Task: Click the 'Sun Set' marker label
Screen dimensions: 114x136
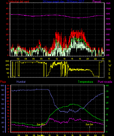Action: [89, 124]
